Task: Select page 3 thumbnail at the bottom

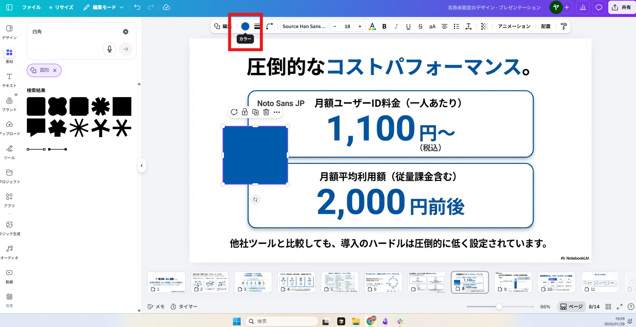Action: (x=253, y=282)
